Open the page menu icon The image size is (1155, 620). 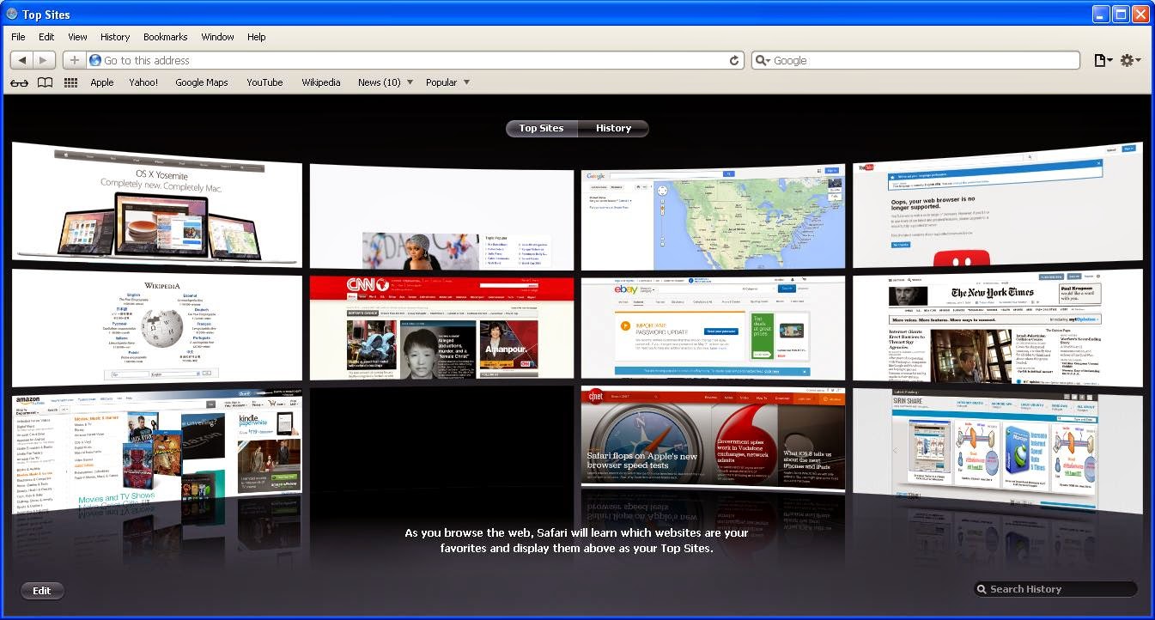[1103, 60]
